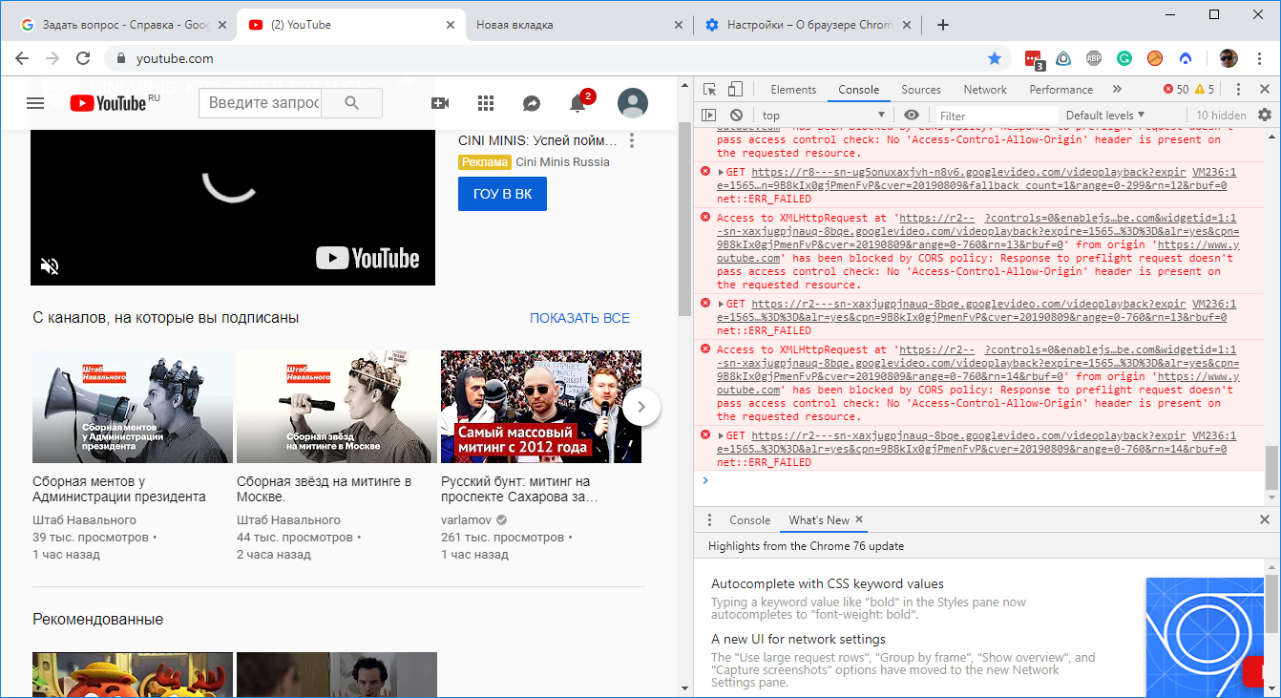Click the yellow warnings count 5 indicator
The image size is (1281, 698).
point(1205,90)
